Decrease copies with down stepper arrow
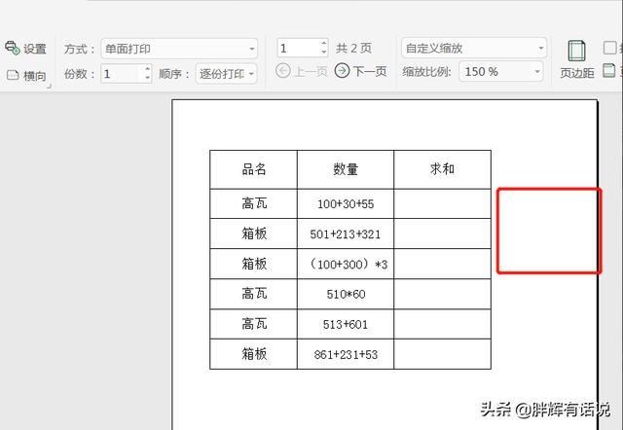The image size is (623, 430). [148, 78]
